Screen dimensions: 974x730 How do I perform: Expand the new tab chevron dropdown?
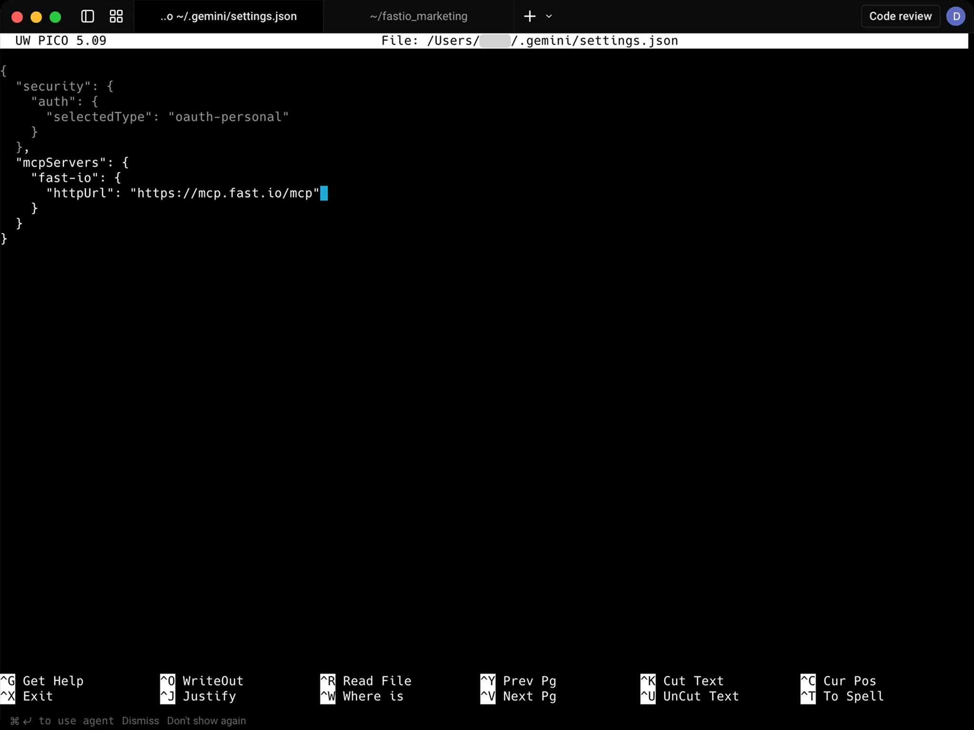tap(548, 17)
